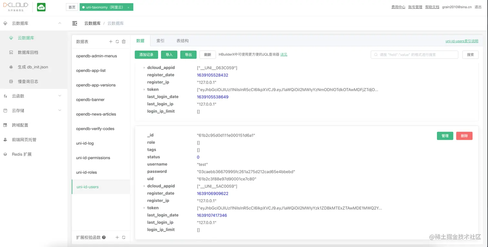488x247 pixels.
Task: Click the help icon beside 扩展校验函数
Action: coord(104,237)
